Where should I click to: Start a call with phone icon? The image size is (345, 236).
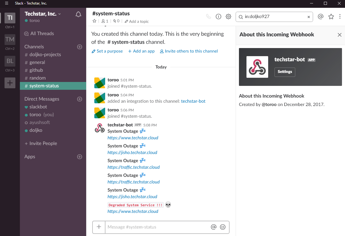[209, 17]
